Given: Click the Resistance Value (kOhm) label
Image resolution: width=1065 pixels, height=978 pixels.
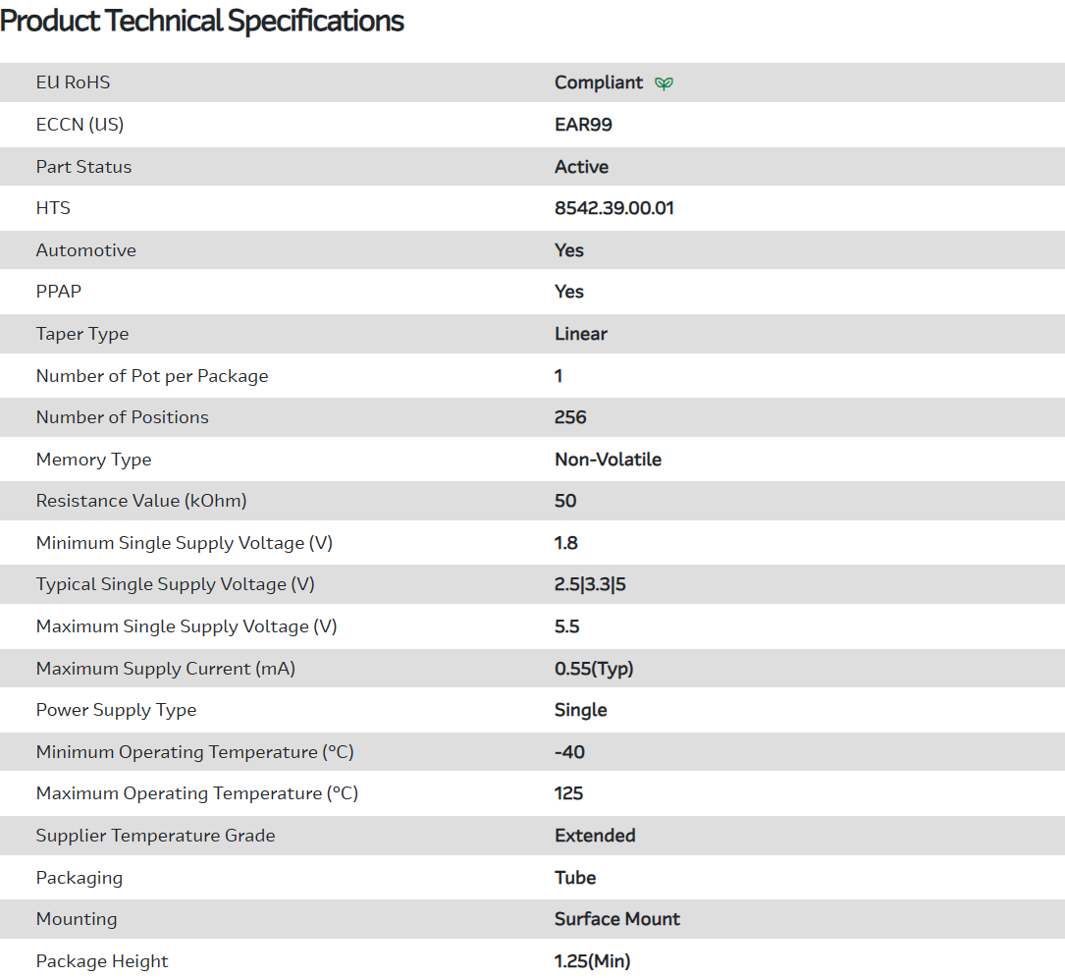Looking at the screenshot, I should click(141, 501).
